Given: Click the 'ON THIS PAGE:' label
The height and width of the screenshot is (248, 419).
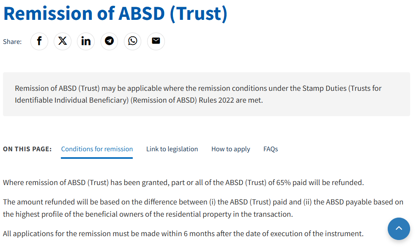Looking at the screenshot, I should point(27,149).
